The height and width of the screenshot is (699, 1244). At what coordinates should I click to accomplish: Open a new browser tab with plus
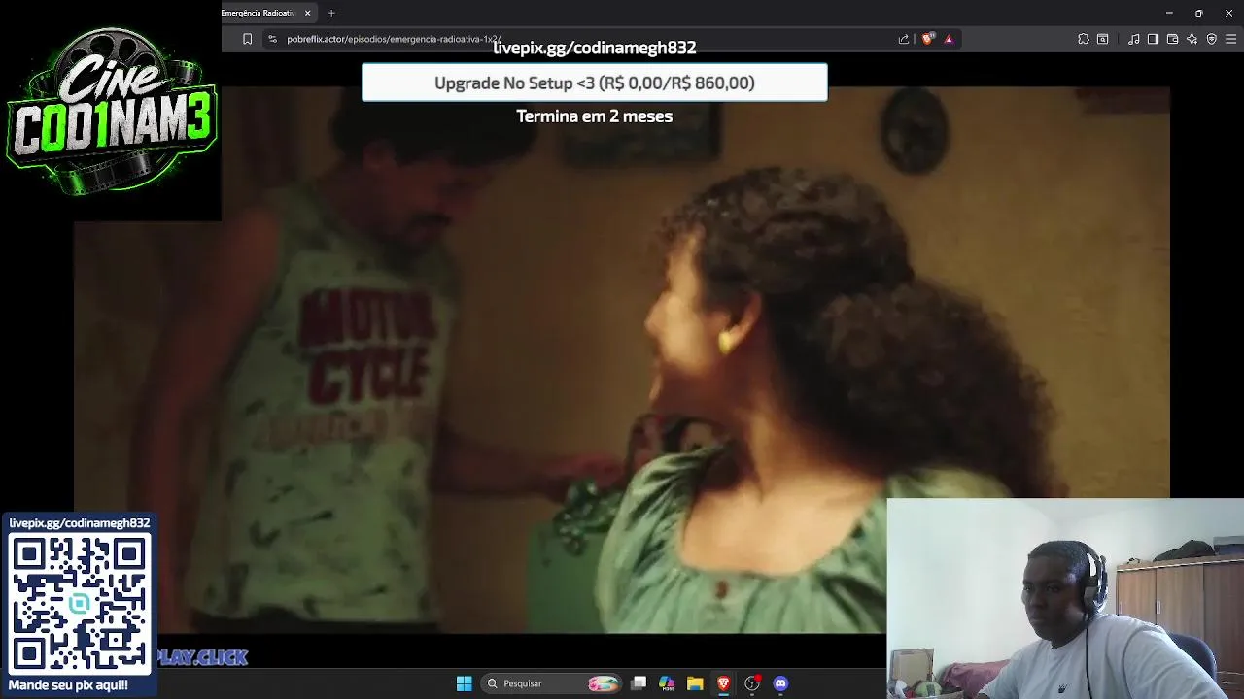331,13
